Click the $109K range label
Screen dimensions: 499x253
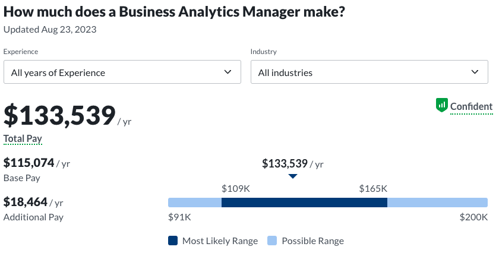[236, 188]
